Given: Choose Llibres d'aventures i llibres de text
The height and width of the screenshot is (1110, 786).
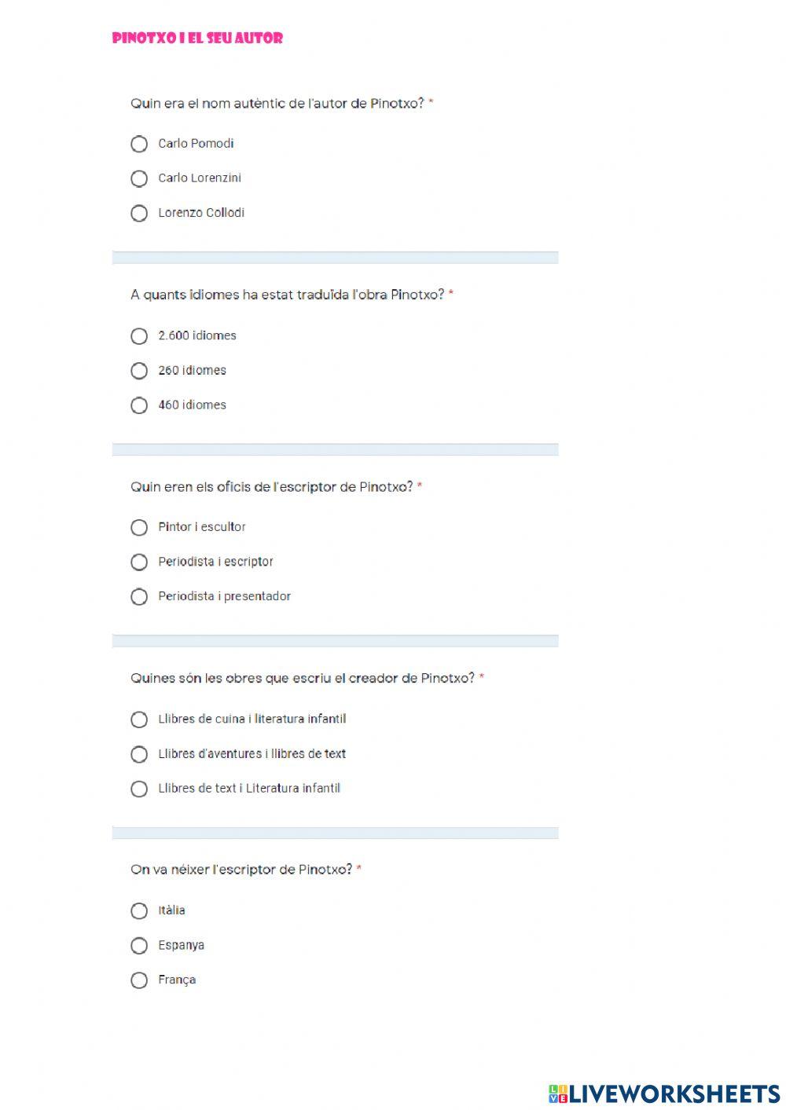Looking at the screenshot, I should (x=139, y=754).
